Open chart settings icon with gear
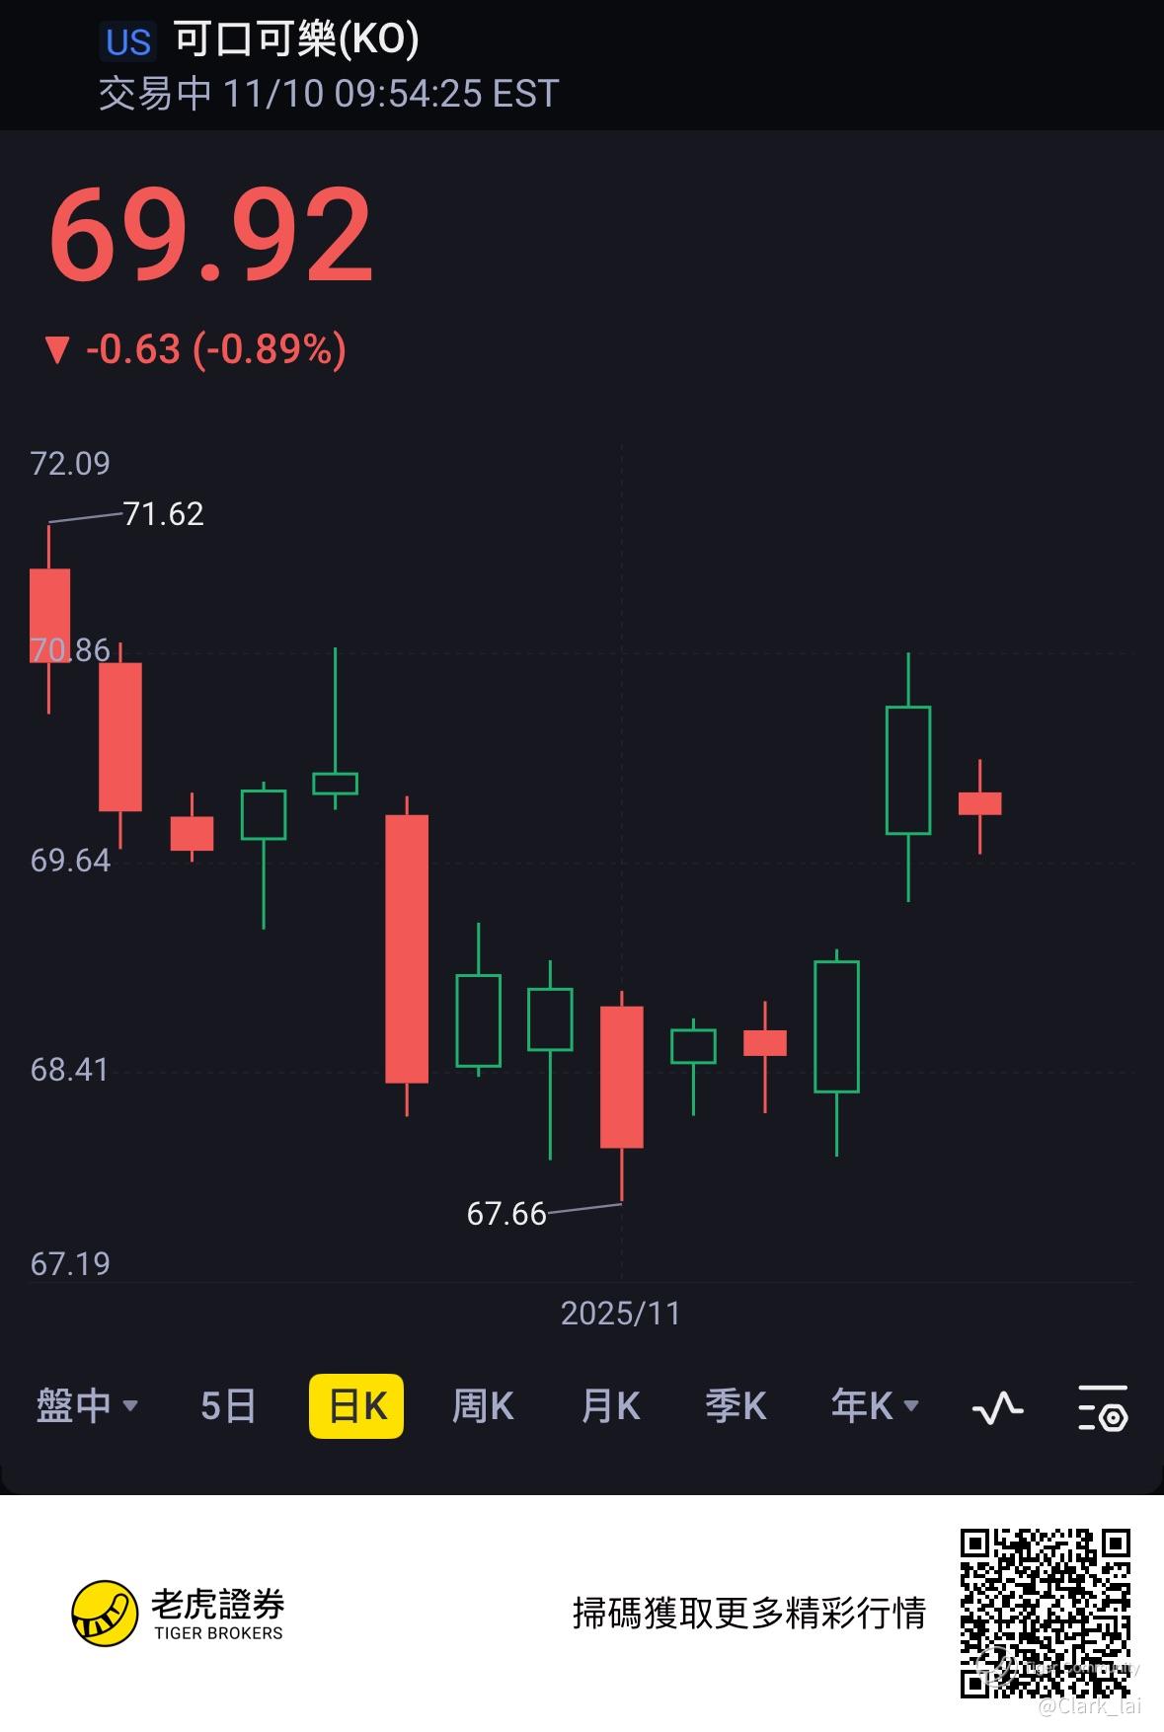Screen dimensions: 1164x1732 click(x=1103, y=1407)
